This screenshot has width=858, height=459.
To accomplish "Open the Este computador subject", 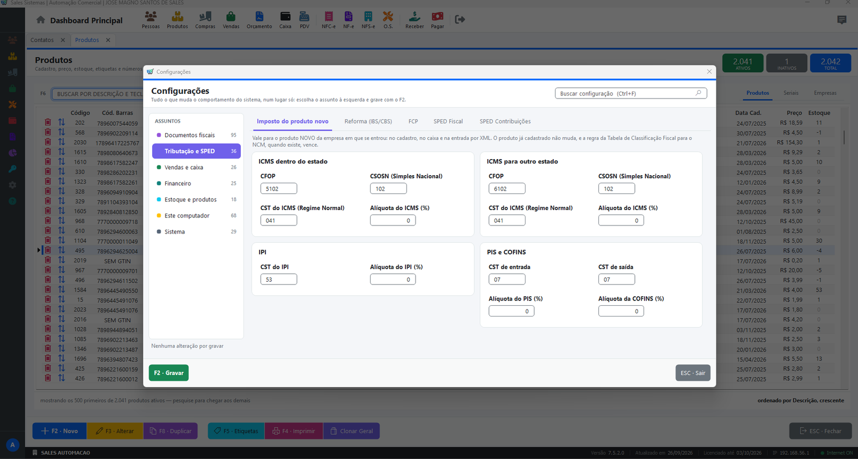I will point(196,215).
